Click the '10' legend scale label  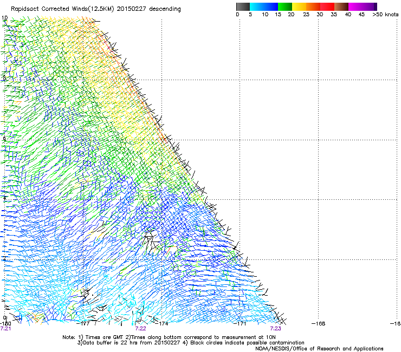click(x=265, y=15)
